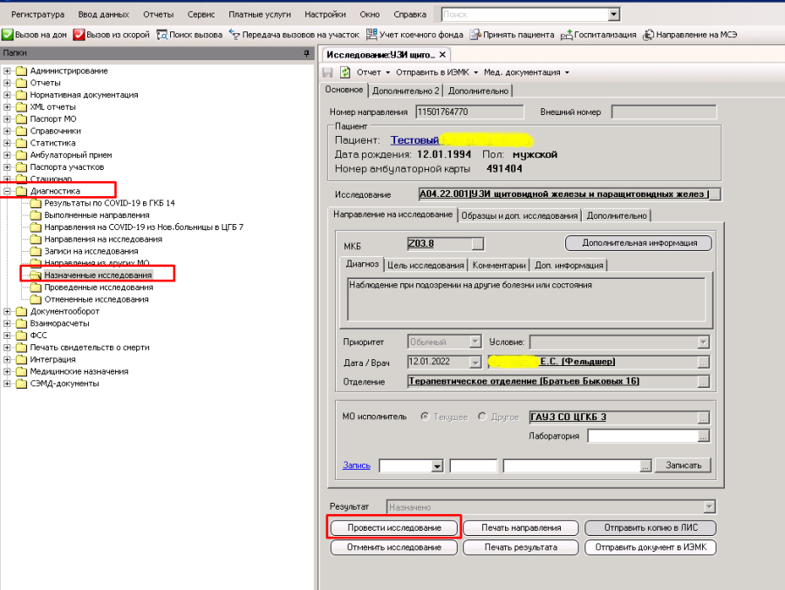Screen dimensions: 785x590
Task: Click the green refresh icon in document toolbar
Action: [x=345, y=72]
